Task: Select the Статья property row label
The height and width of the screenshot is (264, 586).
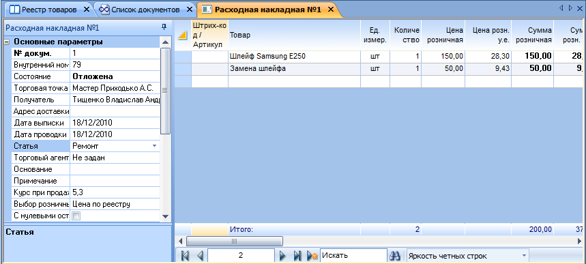Action: point(40,146)
